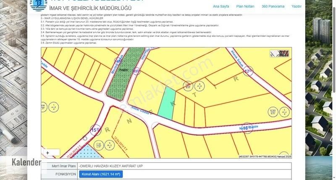336x180 pixels.
Task: Click the Ahenk Sokak street label
Action: (237, 58)
